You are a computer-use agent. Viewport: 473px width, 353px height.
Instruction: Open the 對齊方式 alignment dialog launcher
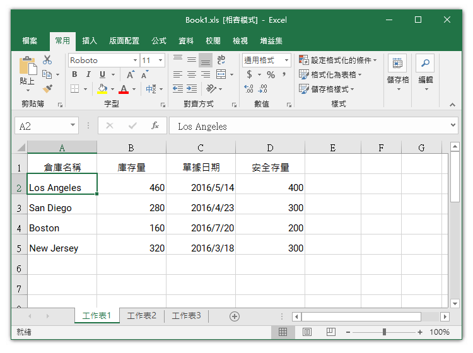(234, 105)
